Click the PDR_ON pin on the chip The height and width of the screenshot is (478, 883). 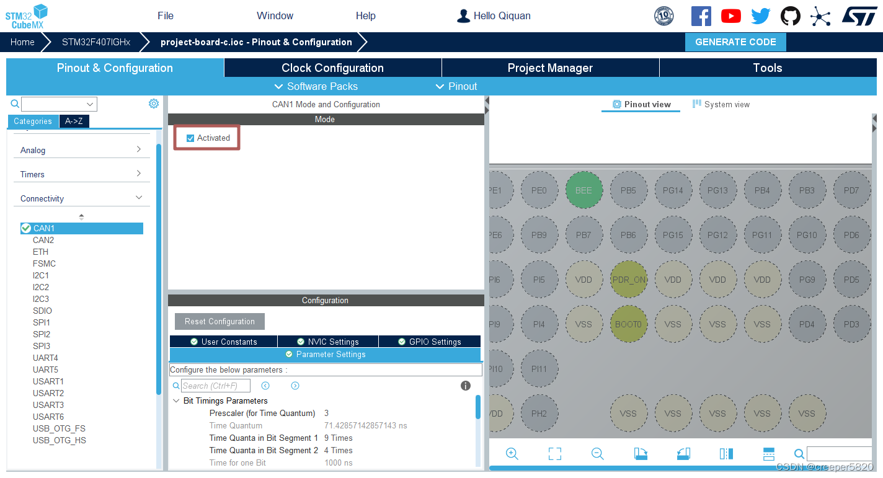(629, 280)
